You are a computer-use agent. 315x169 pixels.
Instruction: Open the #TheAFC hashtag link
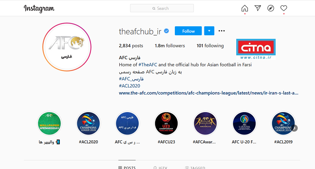(x=148, y=65)
